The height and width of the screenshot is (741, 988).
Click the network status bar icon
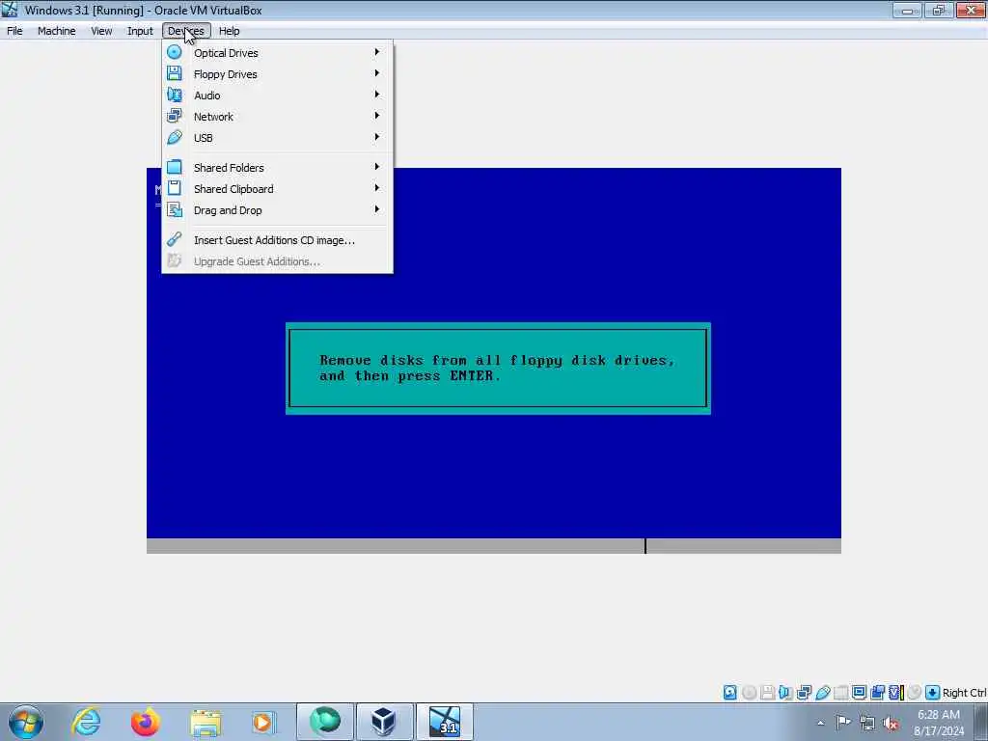[x=804, y=693]
